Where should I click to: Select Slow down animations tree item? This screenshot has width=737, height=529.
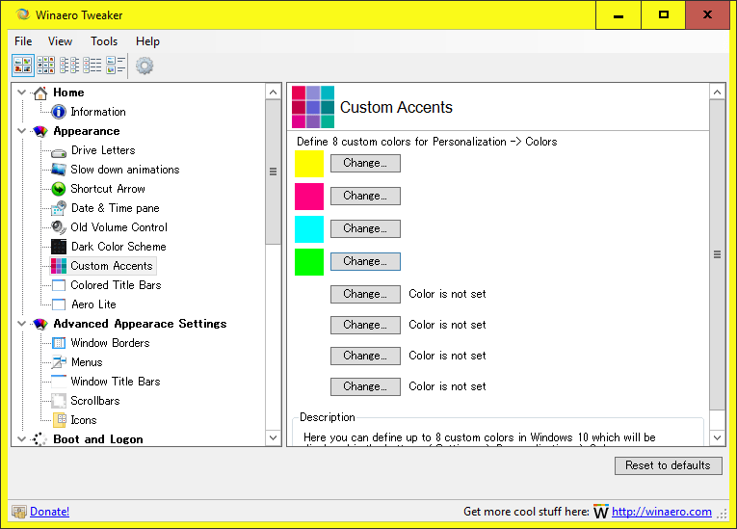(124, 170)
